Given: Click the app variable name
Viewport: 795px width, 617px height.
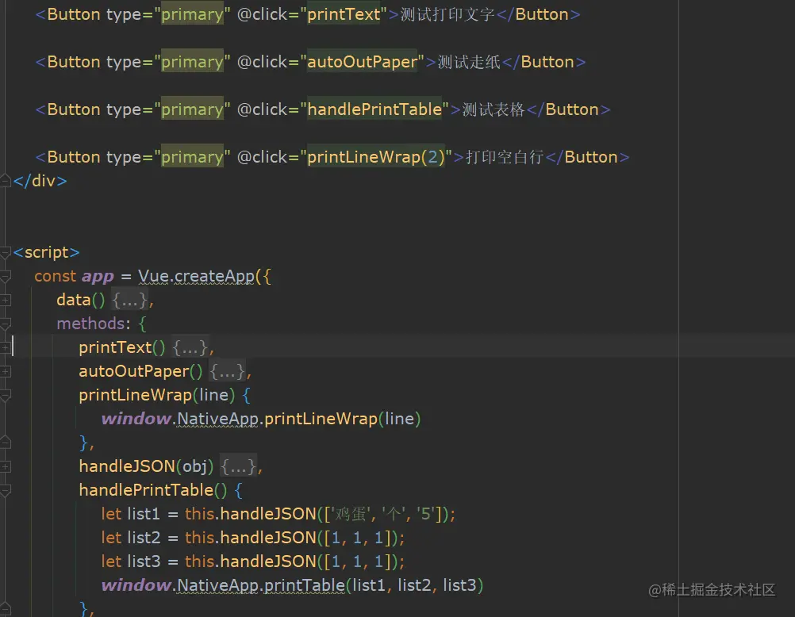Looking at the screenshot, I should (98, 276).
